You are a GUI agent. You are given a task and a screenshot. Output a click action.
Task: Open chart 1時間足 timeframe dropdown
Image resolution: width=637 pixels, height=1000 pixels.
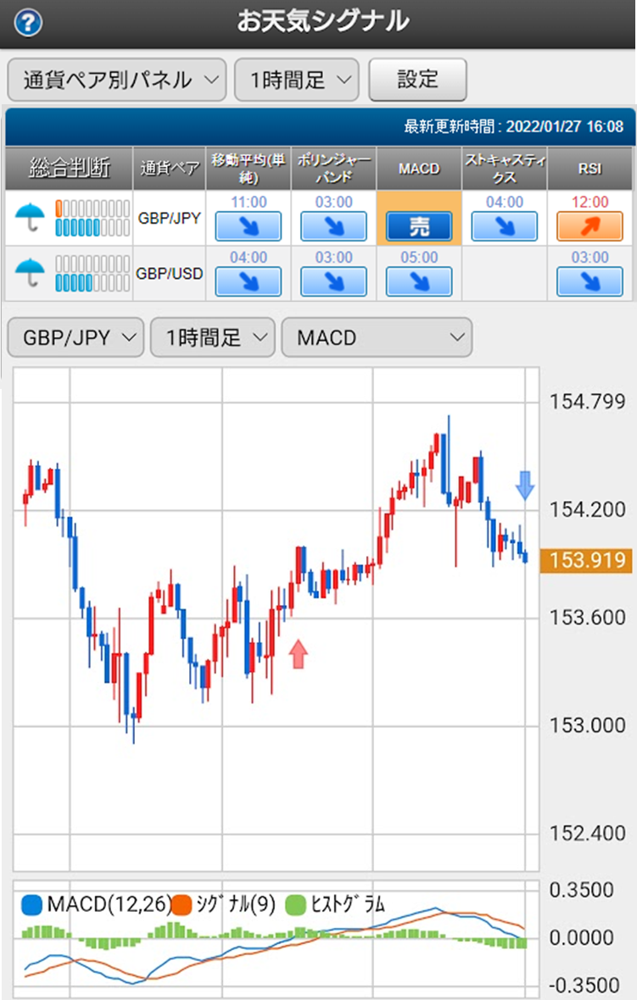click(213, 337)
